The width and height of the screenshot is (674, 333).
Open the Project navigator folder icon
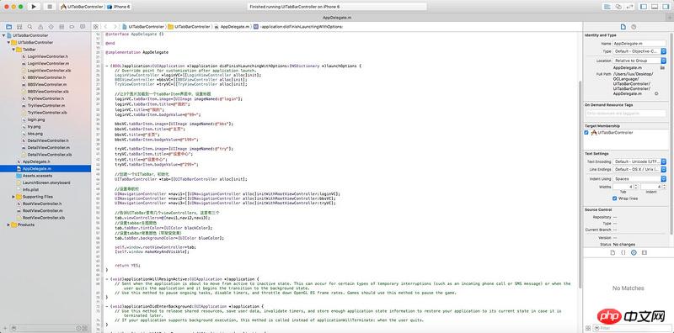point(8,27)
